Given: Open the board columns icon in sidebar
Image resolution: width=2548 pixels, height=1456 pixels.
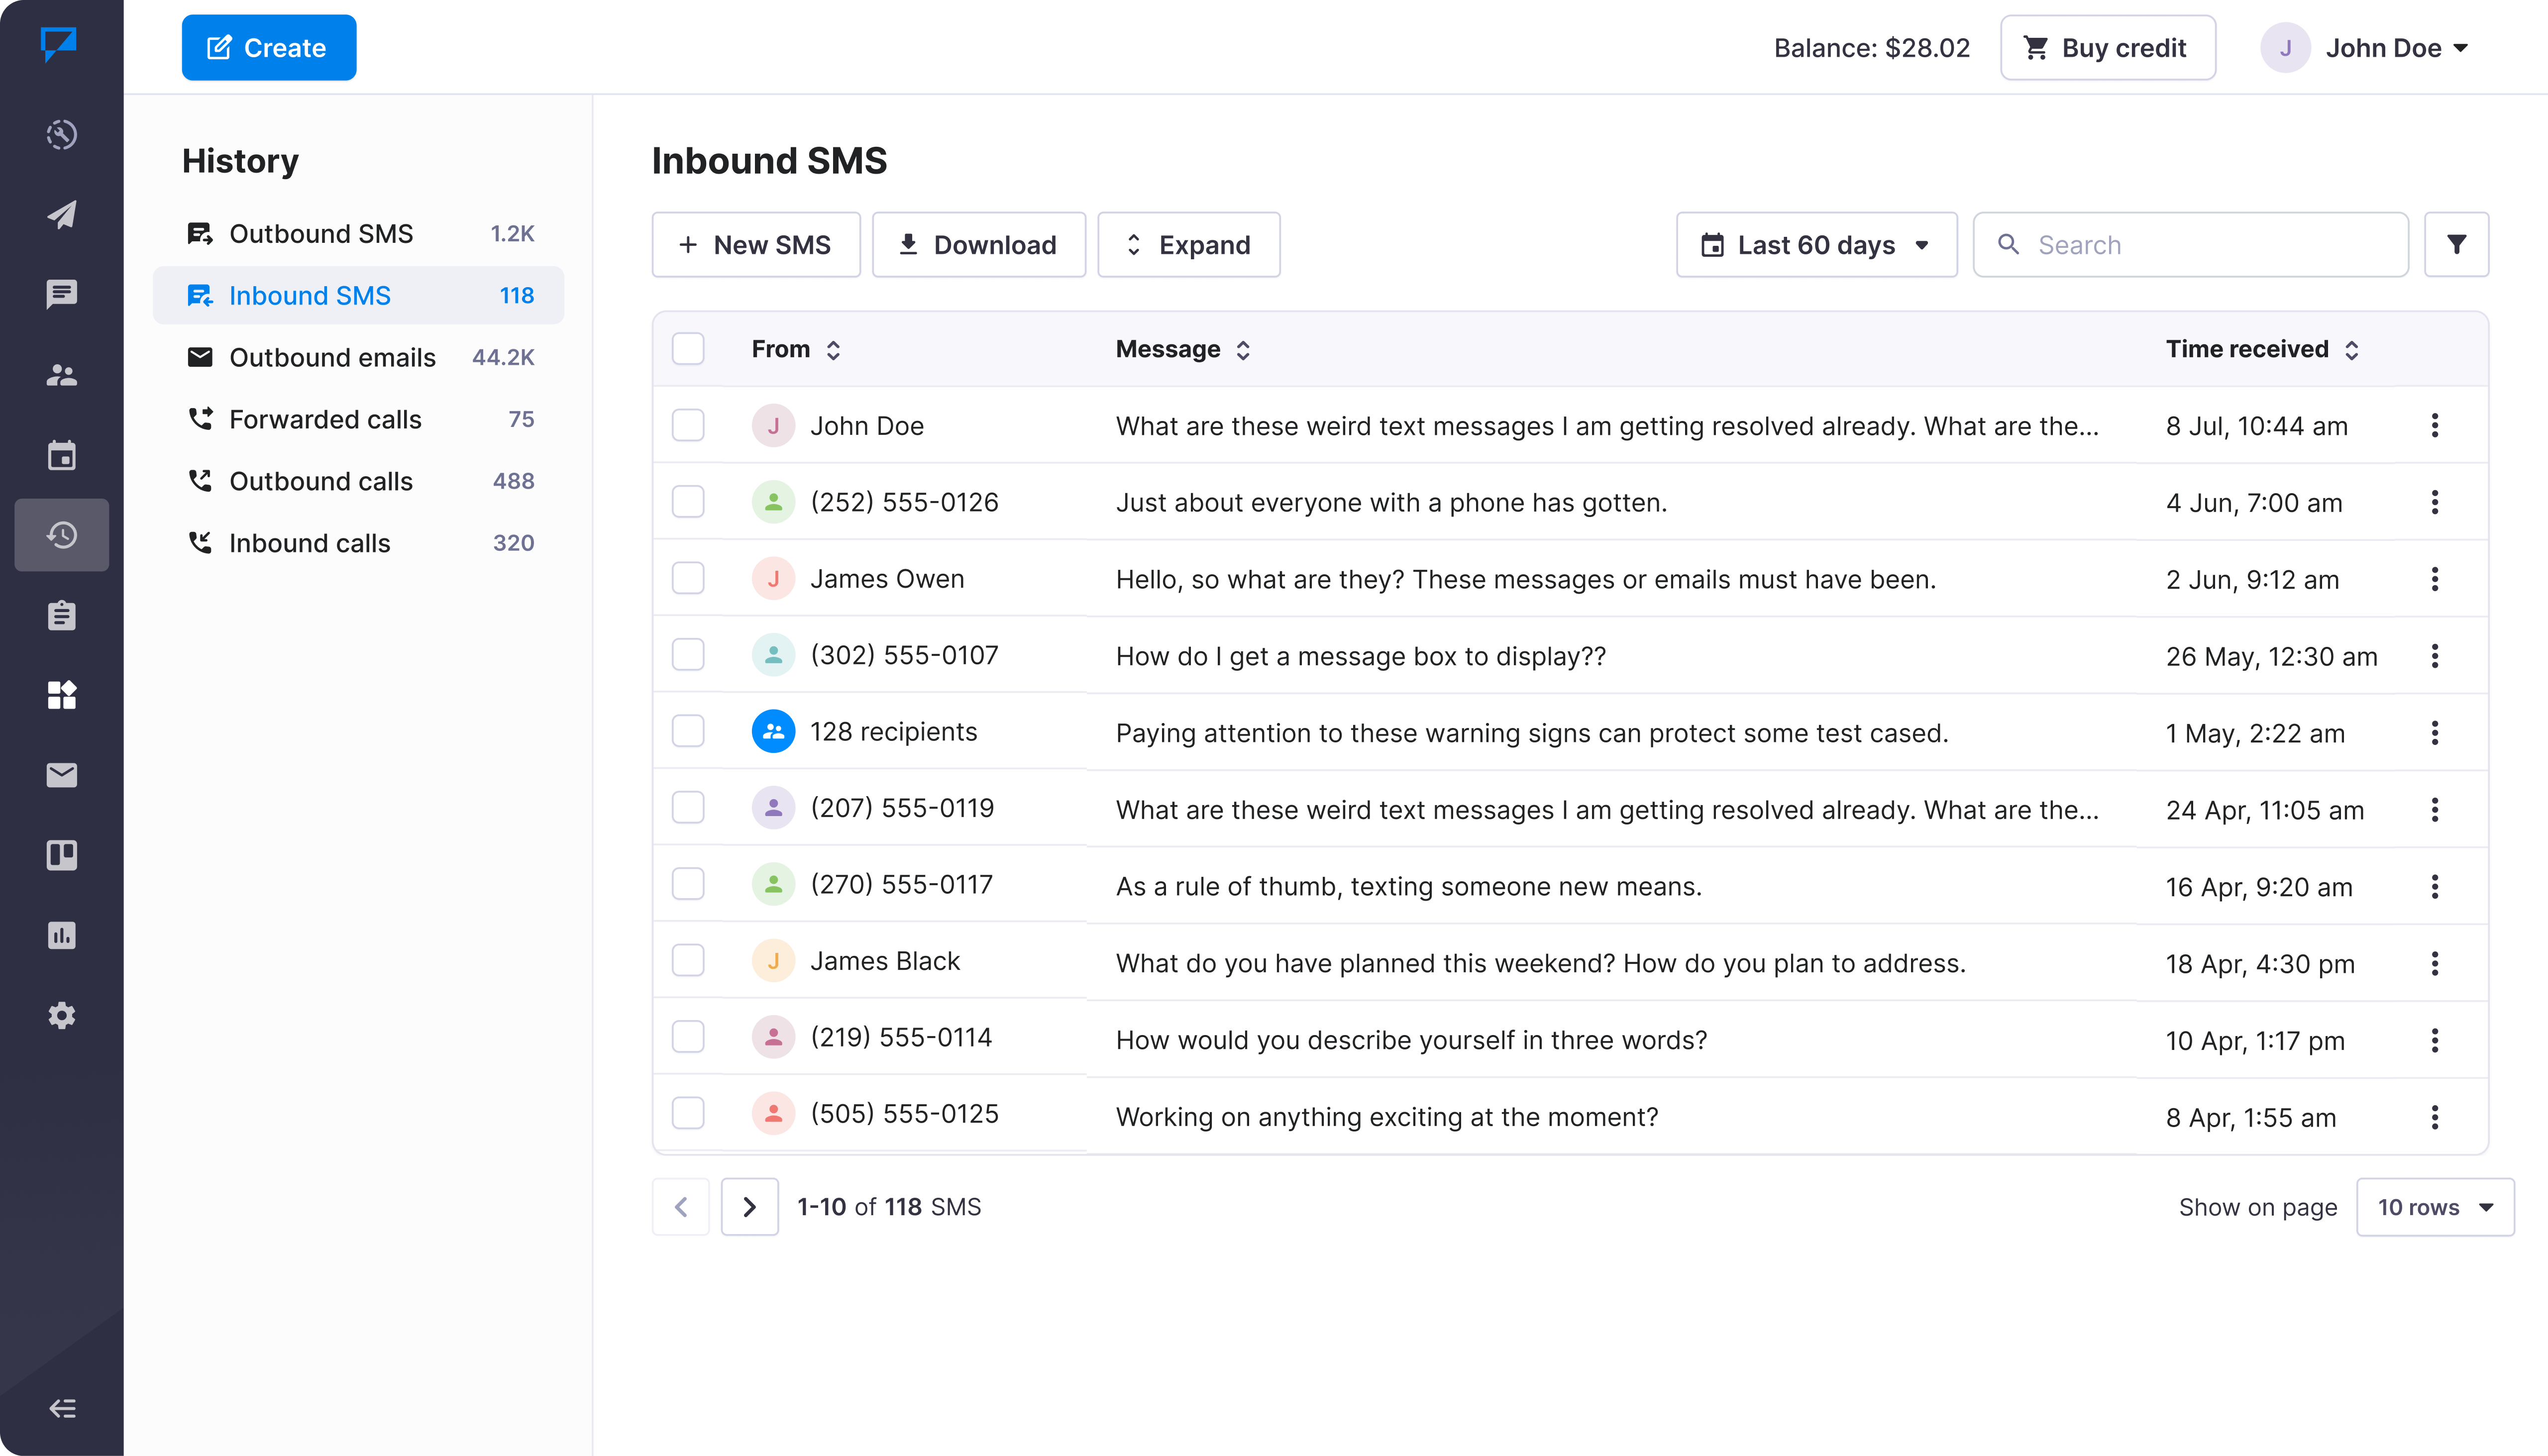Looking at the screenshot, I should (x=62, y=855).
